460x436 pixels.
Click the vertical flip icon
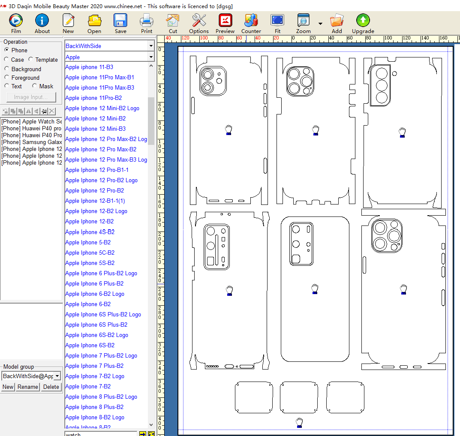tap(36, 111)
